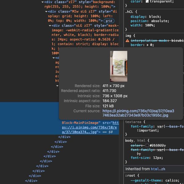Edit the position absolute value
The image size is (184, 184).
click(159, 21)
